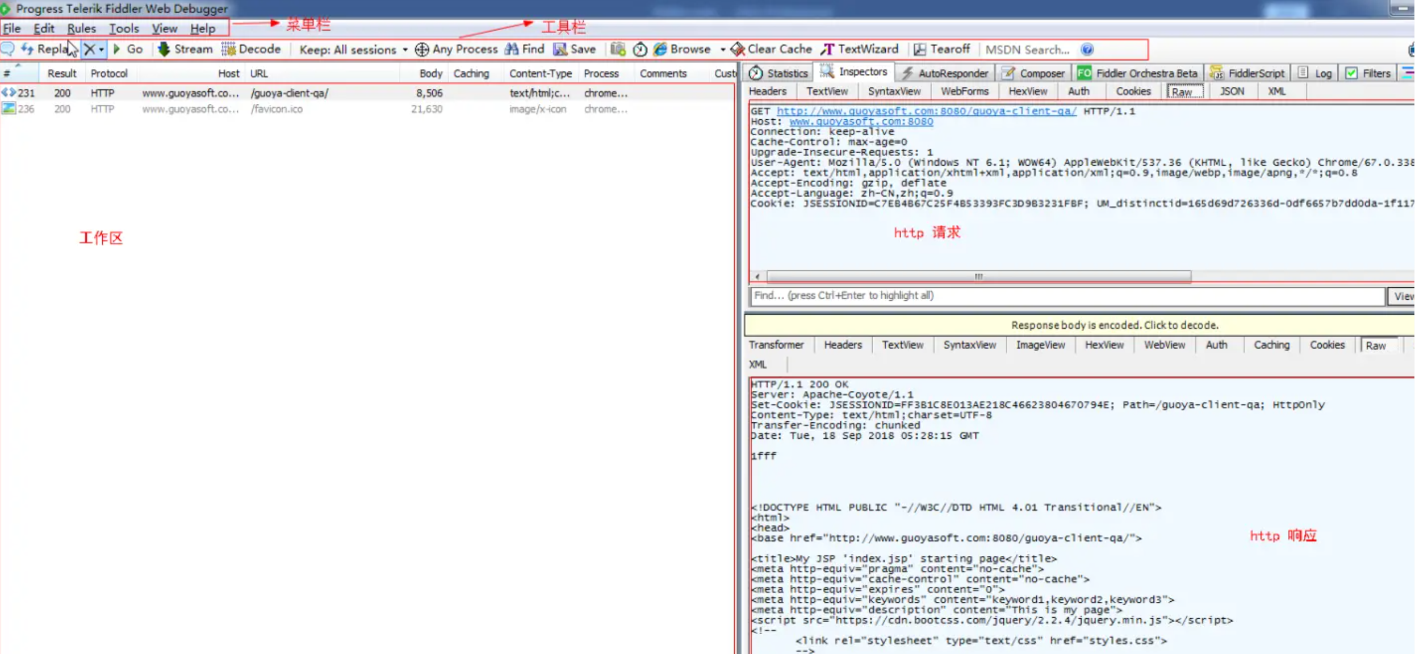
Task: Select request WebForms inspector tab
Action: pos(965,91)
